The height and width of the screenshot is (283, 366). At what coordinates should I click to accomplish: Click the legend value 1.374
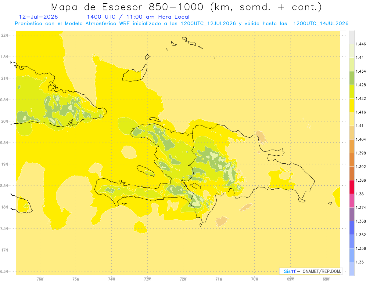tap(361, 207)
